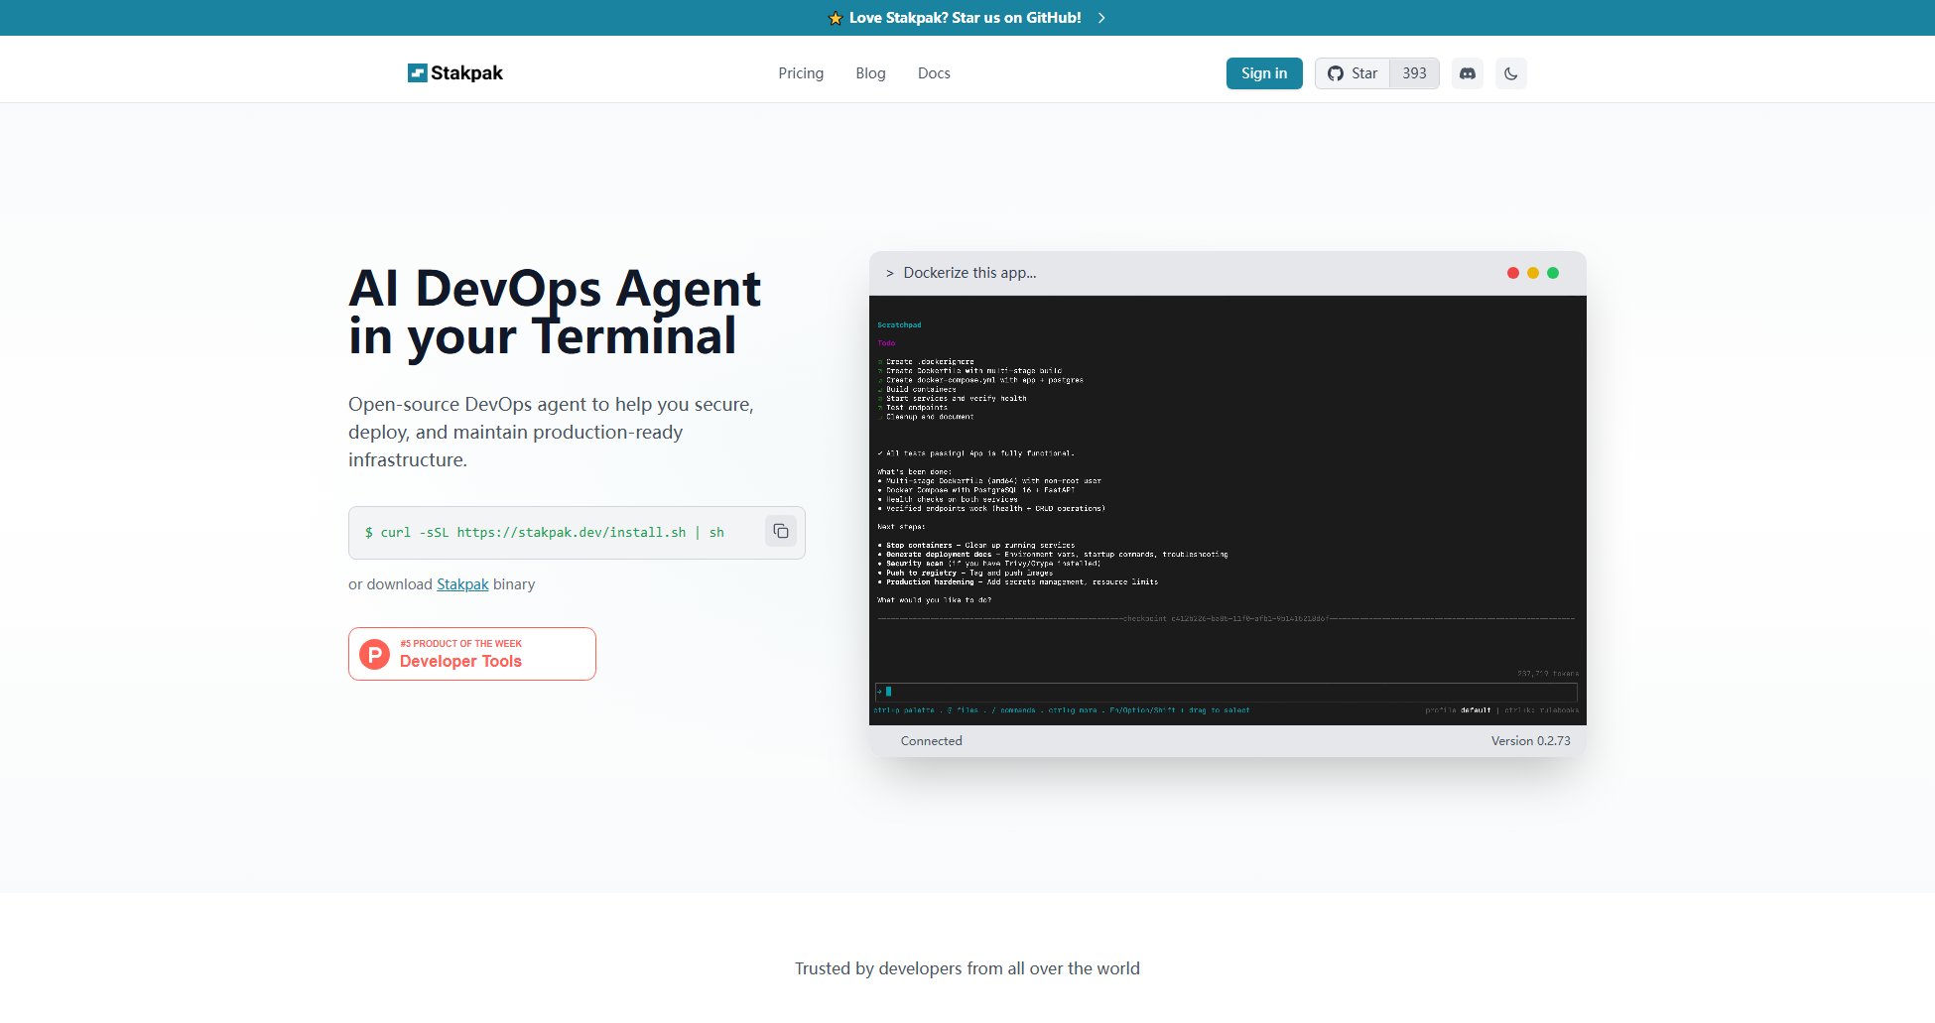Follow the Stakpak binary download link

point(462,584)
